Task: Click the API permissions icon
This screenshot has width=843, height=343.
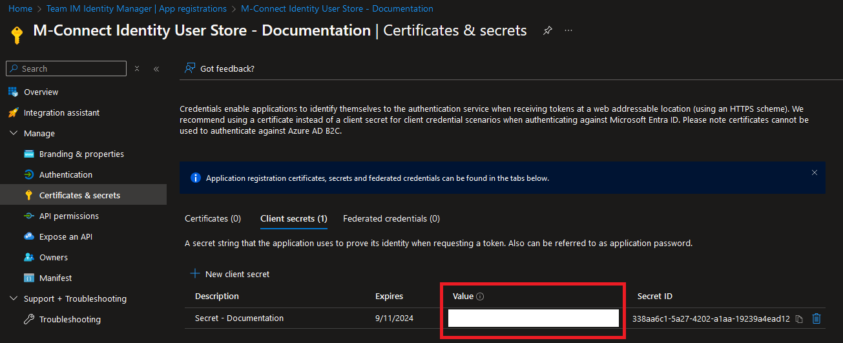Action: (28, 216)
